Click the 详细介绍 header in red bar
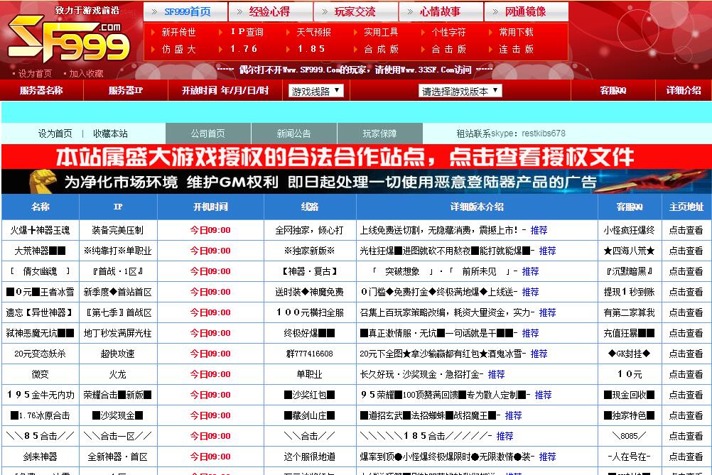This screenshot has height=475, width=712. click(x=684, y=90)
